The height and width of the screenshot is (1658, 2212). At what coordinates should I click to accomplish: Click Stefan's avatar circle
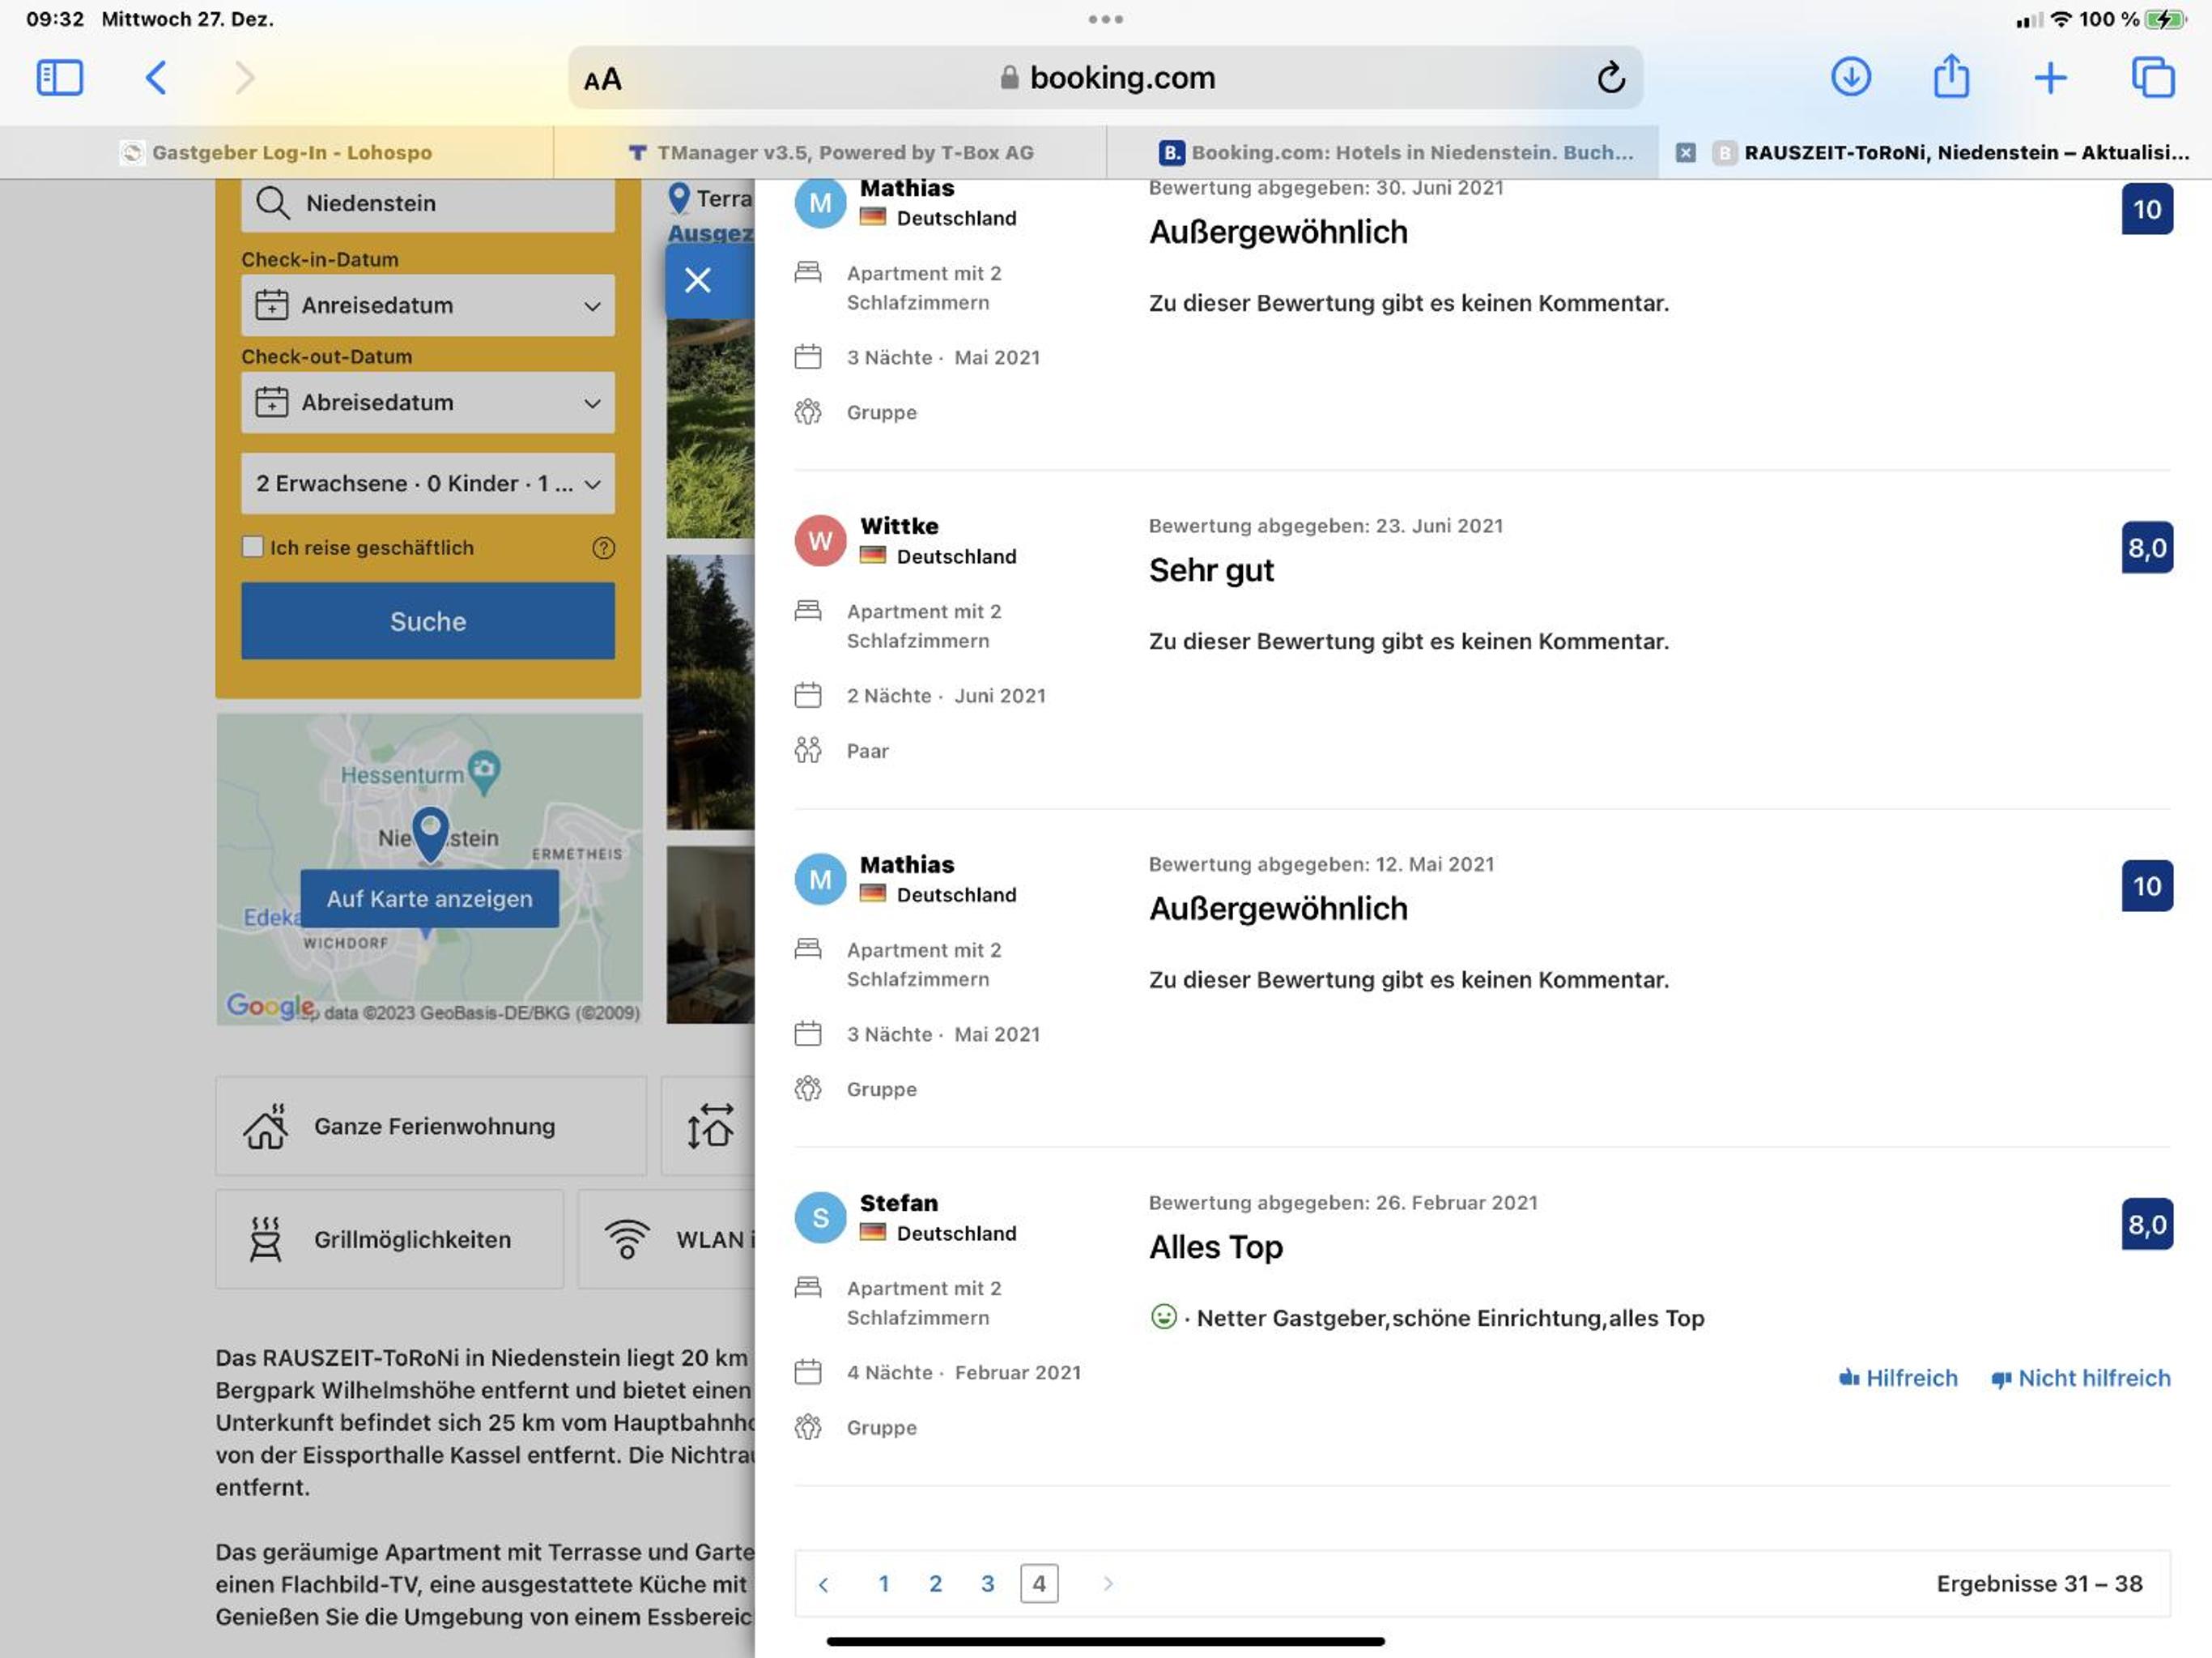tap(820, 1217)
